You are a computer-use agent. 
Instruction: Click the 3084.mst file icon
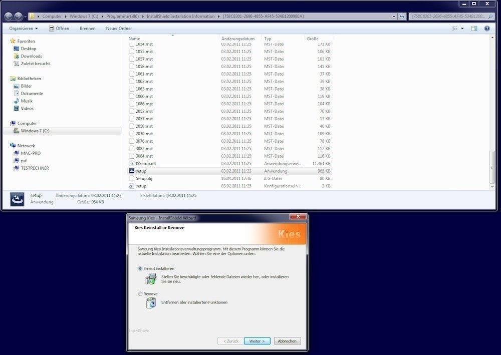(x=132, y=156)
